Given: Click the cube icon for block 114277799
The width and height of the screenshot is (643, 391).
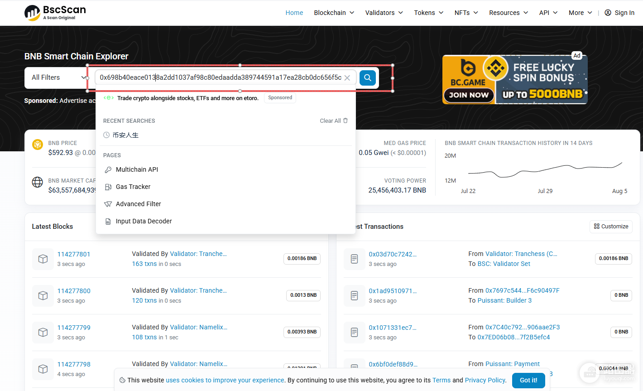Looking at the screenshot, I should click(43, 332).
